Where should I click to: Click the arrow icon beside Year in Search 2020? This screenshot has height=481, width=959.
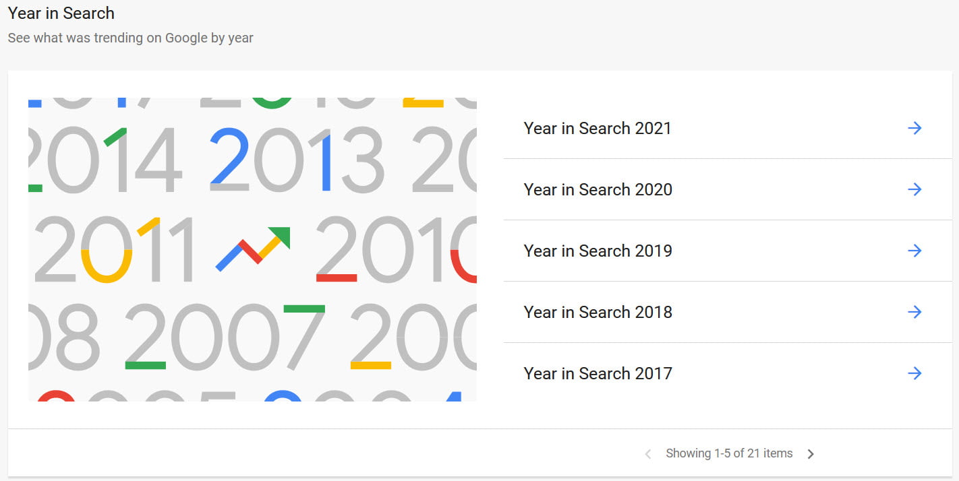[x=914, y=189]
